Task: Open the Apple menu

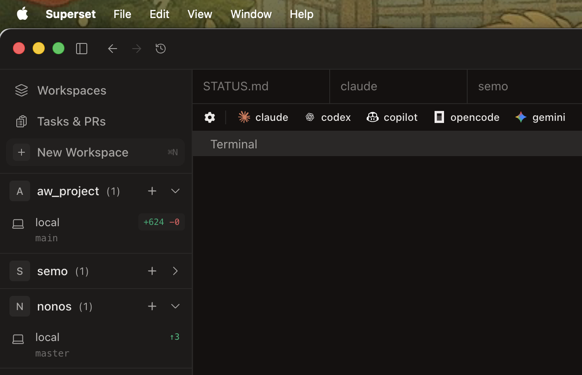Action: (22, 14)
